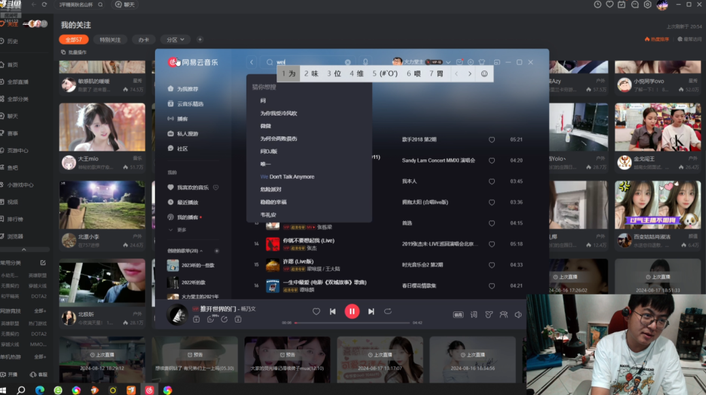Like the song 你就不要想起我 (Live)

pyautogui.click(x=492, y=244)
